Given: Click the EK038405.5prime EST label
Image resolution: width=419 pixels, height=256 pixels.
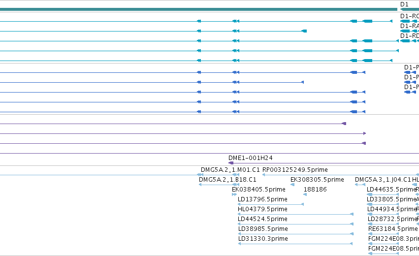Looking at the screenshot, I should pyautogui.click(x=258, y=190).
